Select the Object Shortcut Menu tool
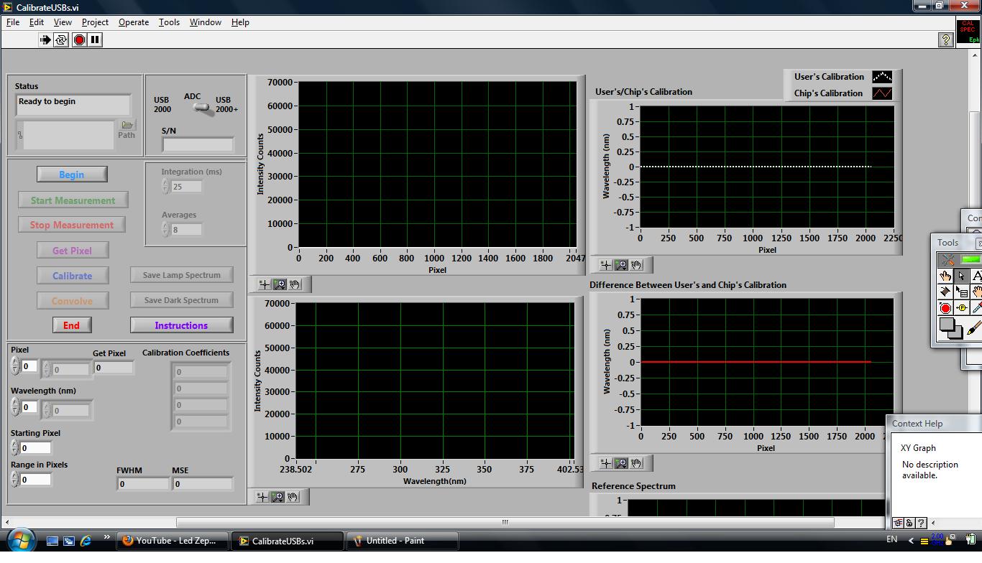The width and height of the screenshot is (982, 563). [961, 292]
